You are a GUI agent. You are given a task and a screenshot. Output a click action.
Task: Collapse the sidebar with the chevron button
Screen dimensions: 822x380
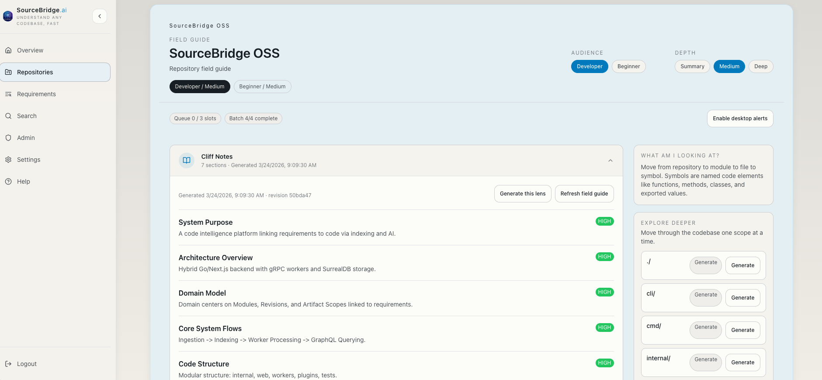(x=100, y=16)
